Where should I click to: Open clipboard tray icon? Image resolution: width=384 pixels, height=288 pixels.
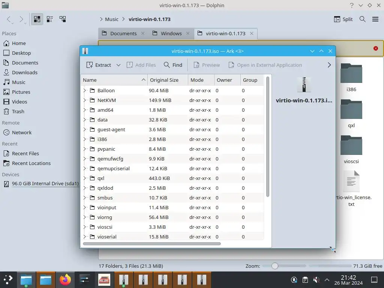pos(305,280)
